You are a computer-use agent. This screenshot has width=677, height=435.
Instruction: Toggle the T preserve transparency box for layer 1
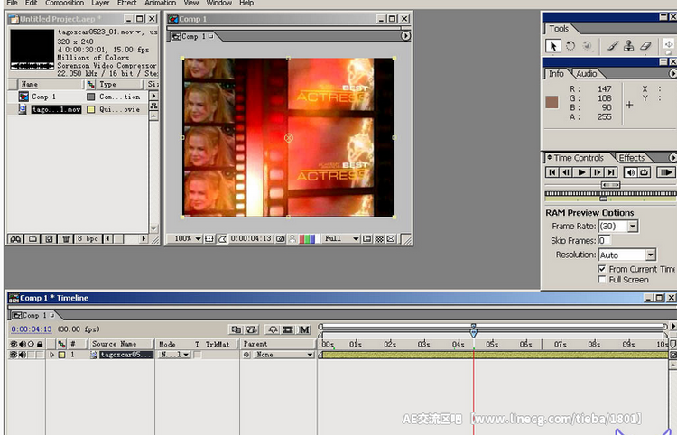point(198,355)
